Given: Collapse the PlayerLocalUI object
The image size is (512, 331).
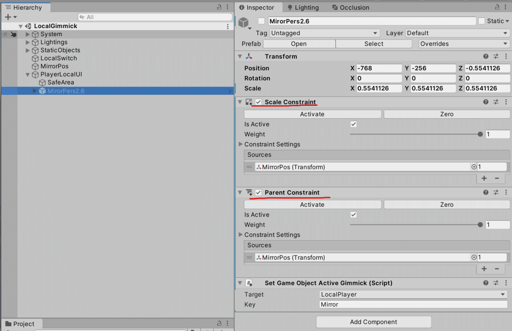Looking at the screenshot, I should [x=28, y=75].
